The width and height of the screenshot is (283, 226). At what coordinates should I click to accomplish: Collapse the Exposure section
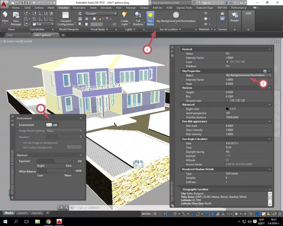pyautogui.click(x=81, y=155)
